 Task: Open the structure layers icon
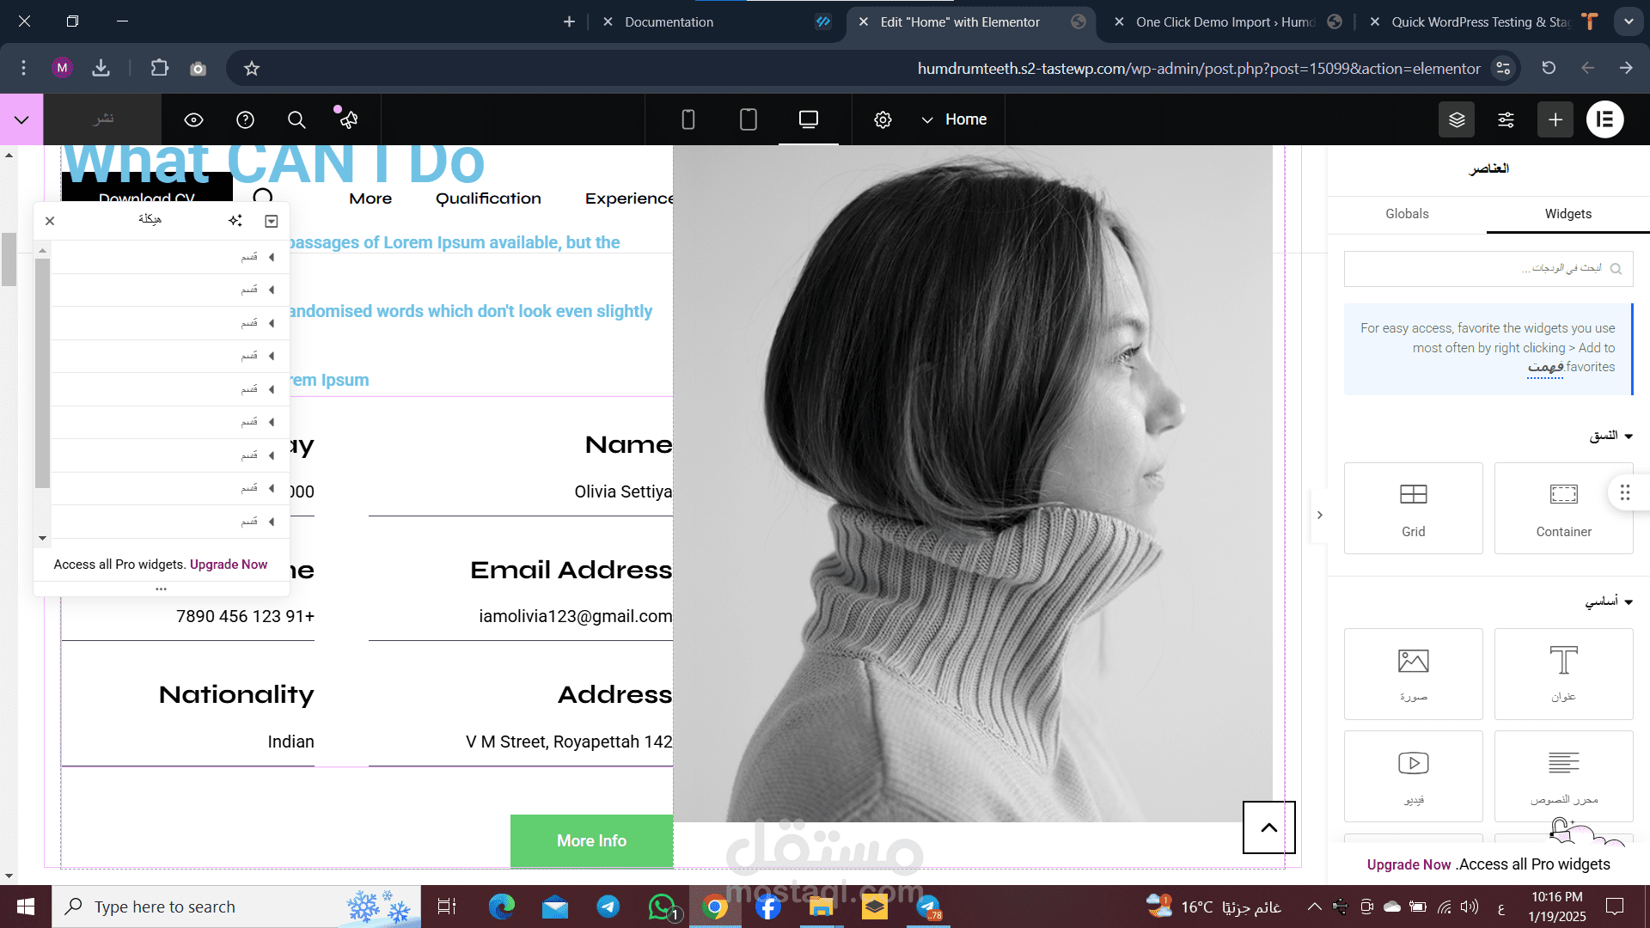[x=1456, y=119]
